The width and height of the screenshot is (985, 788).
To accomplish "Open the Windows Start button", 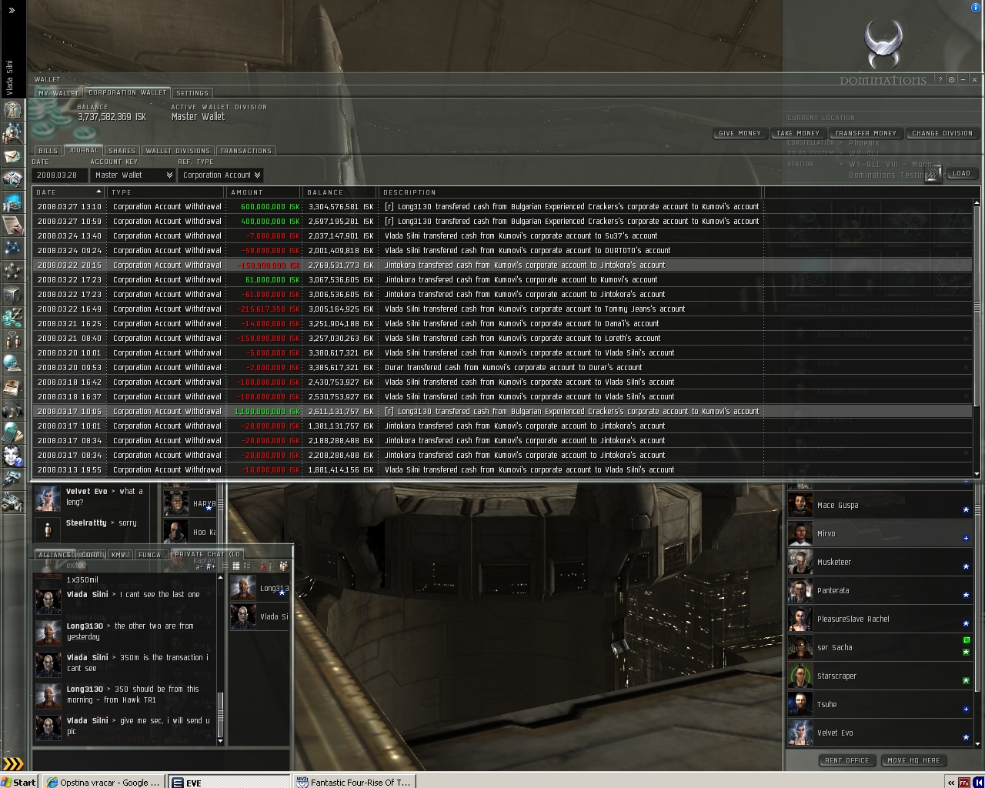I will (x=18, y=782).
